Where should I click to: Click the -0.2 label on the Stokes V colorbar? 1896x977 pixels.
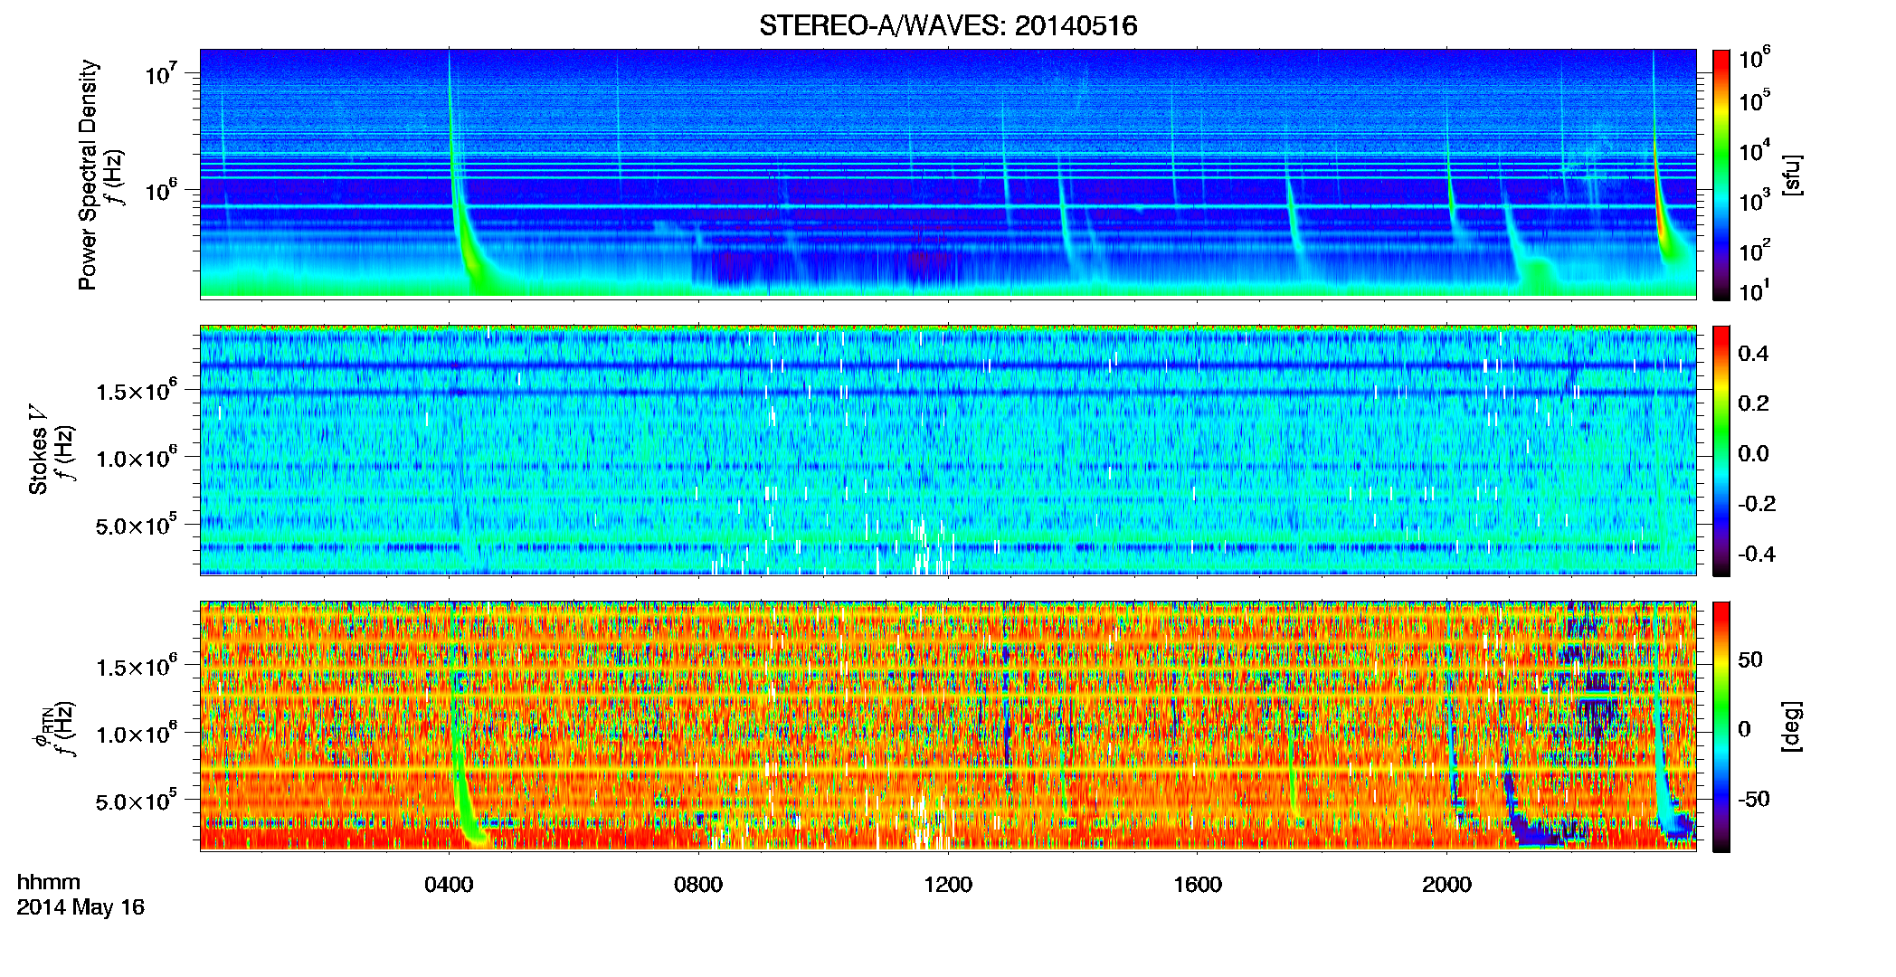tap(1757, 504)
